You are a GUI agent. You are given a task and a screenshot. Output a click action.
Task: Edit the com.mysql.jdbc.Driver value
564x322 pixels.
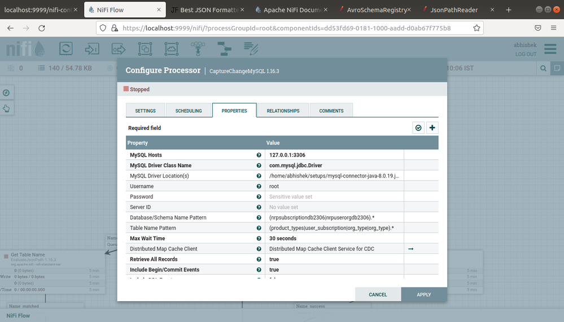point(335,166)
